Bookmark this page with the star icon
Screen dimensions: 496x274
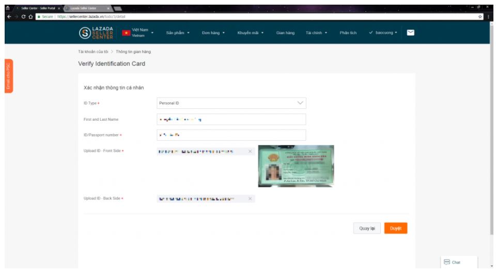(x=481, y=17)
